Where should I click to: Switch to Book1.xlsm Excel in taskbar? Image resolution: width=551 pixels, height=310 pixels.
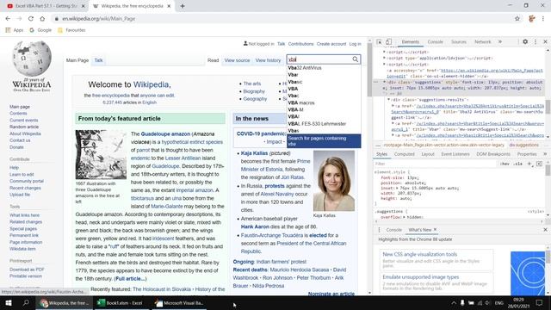click(121, 303)
